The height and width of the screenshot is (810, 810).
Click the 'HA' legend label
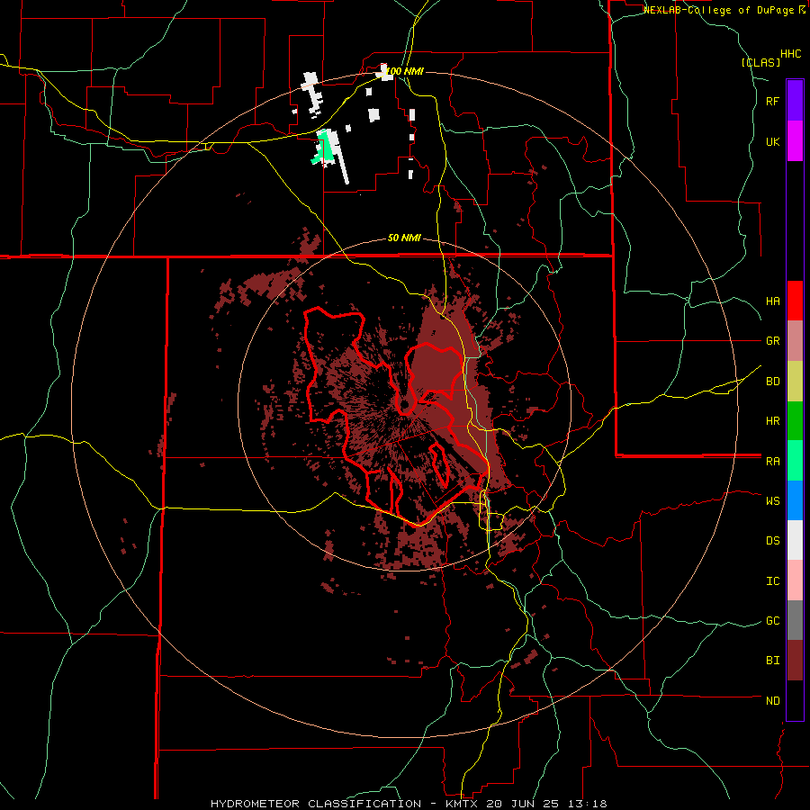pyautogui.click(x=773, y=301)
